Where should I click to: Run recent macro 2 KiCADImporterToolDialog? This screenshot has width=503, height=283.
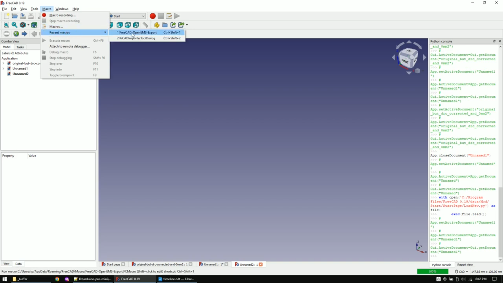coord(147,38)
